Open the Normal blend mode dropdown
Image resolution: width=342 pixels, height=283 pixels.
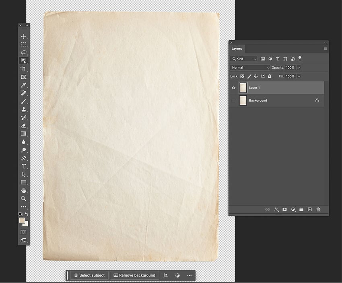[249, 67]
